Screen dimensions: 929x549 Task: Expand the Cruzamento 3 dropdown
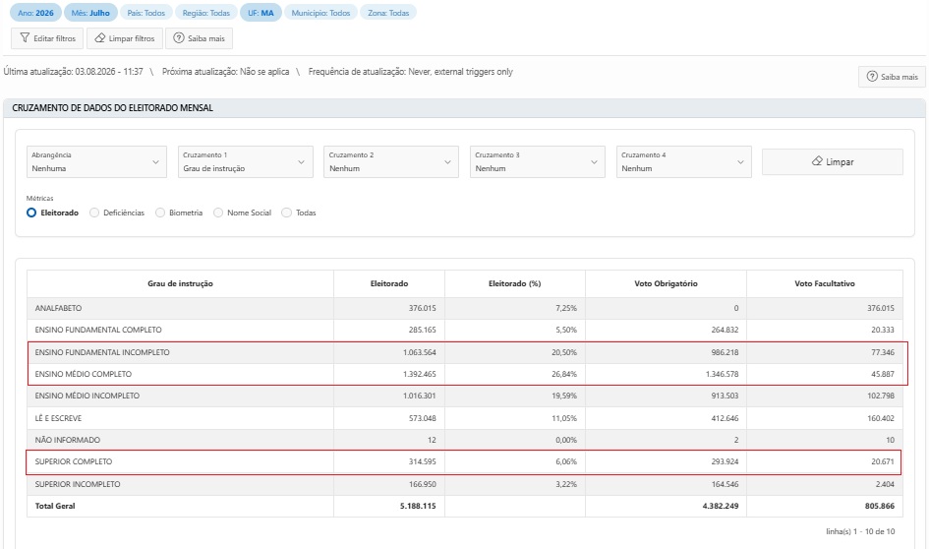click(x=538, y=162)
